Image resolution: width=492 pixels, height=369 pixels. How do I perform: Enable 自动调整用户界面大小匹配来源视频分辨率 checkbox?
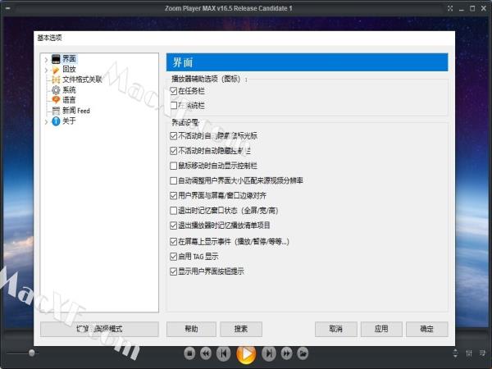[174, 180]
